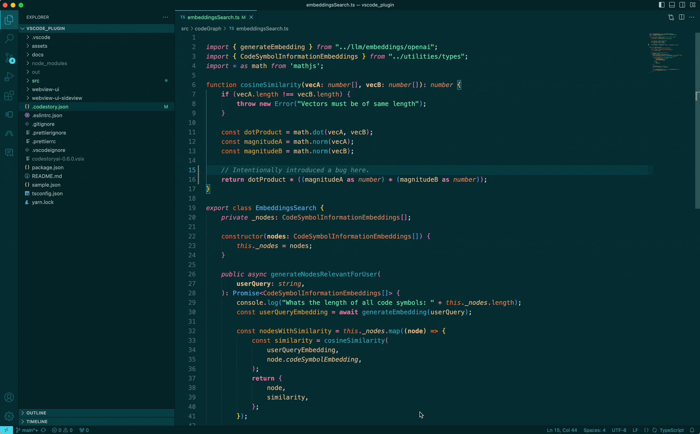This screenshot has width=700, height=434.
Task: Click the notifications bell in status bar
Action: tap(692, 430)
